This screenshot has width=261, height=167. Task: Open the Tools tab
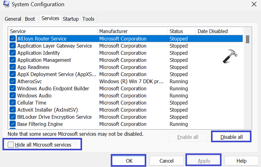coord(88,19)
